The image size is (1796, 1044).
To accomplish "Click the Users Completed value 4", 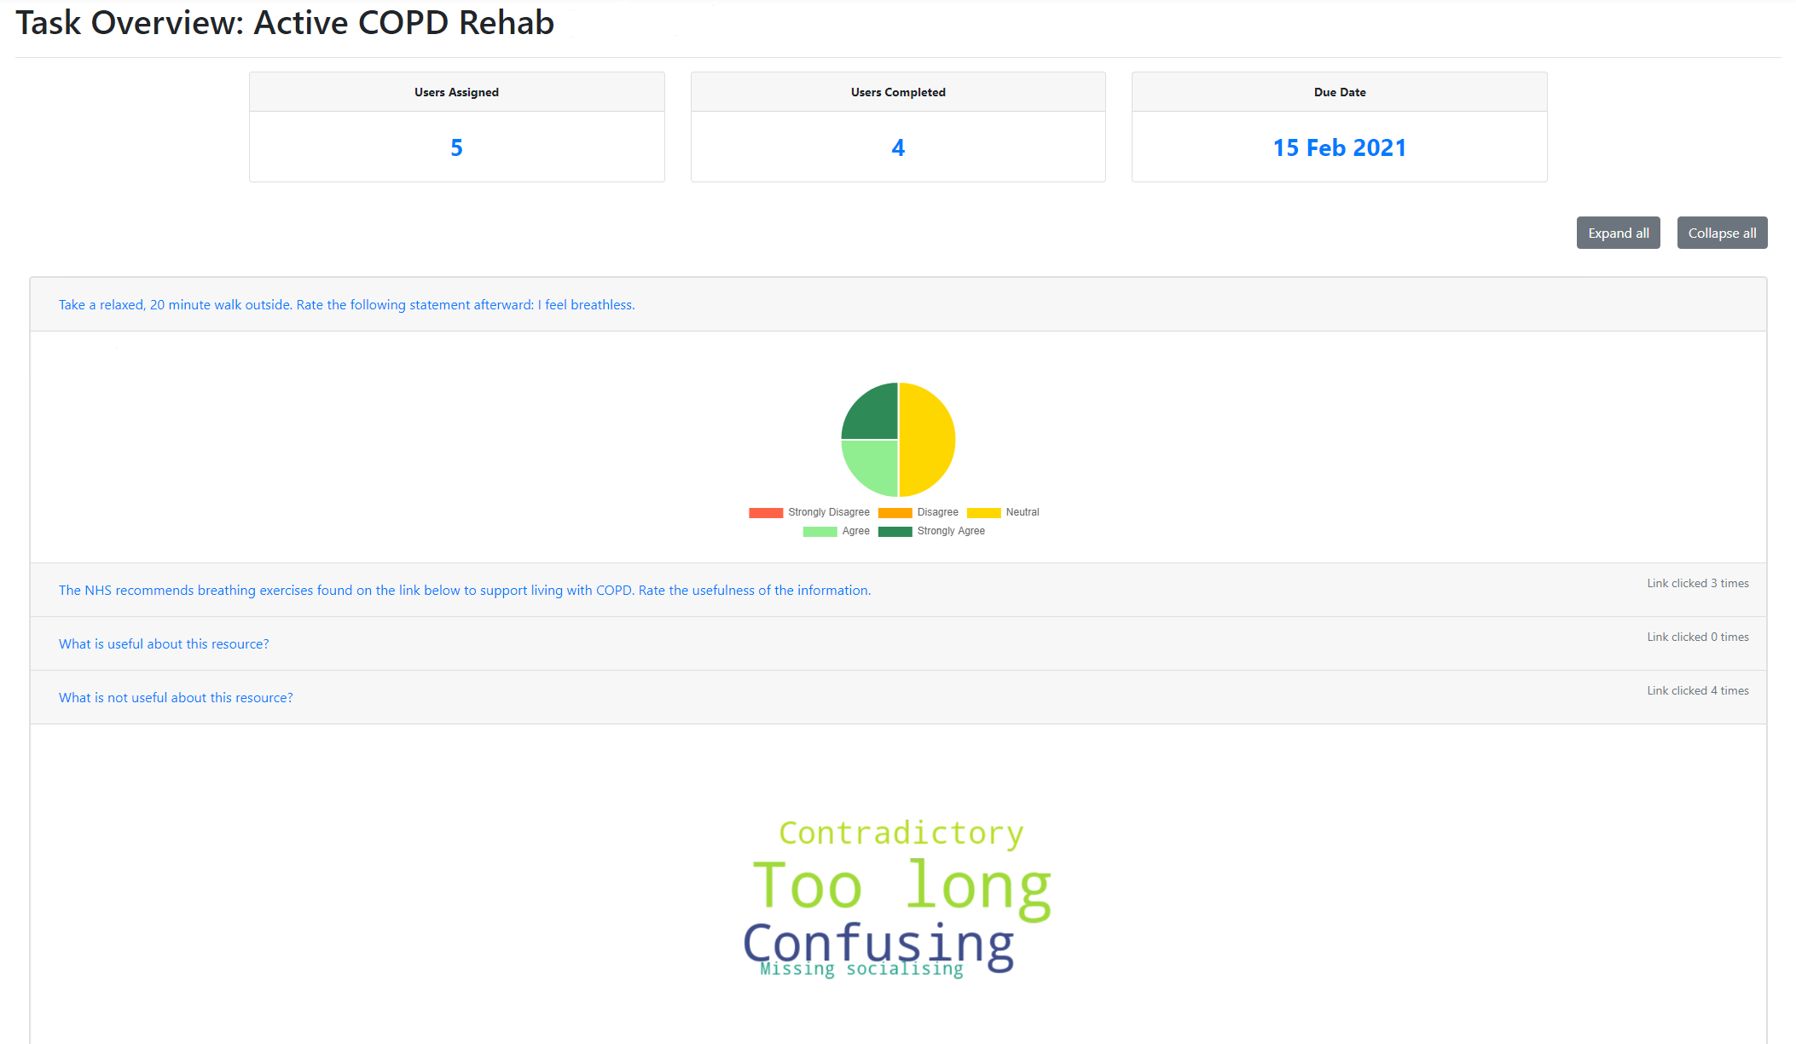I will click(898, 147).
